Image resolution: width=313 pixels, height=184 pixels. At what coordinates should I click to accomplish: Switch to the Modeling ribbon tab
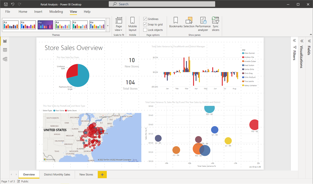click(x=56, y=11)
